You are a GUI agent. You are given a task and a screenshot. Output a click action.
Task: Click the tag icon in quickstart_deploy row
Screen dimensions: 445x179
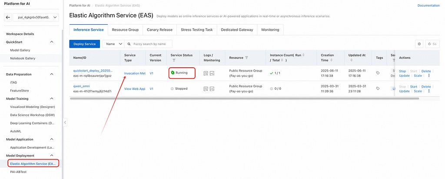pos(378,73)
